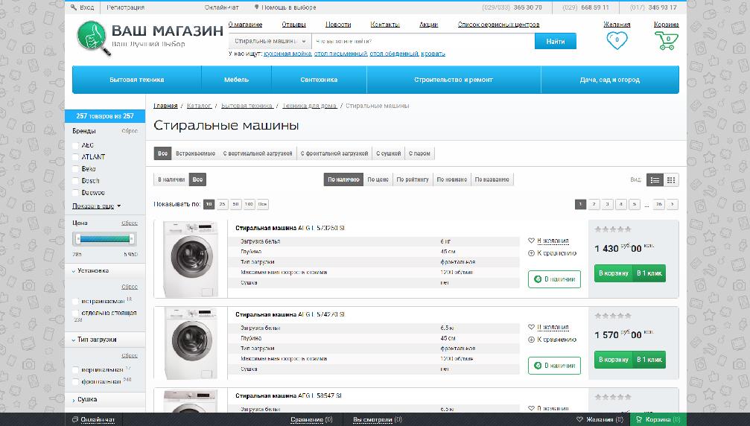Sort products По рейтингу
This screenshot has height=426, width=750.
click(x=413, y=179)
